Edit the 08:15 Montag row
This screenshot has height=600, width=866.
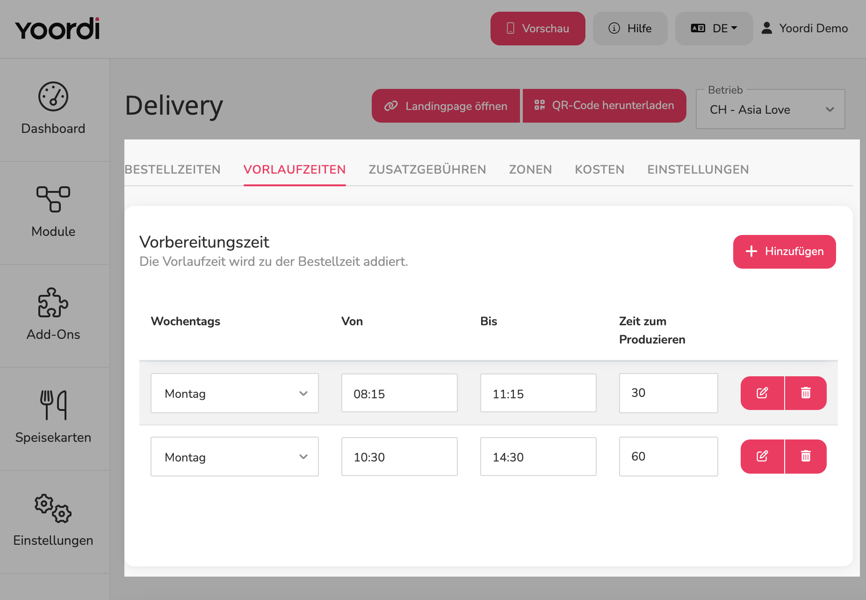pos(762,393)
